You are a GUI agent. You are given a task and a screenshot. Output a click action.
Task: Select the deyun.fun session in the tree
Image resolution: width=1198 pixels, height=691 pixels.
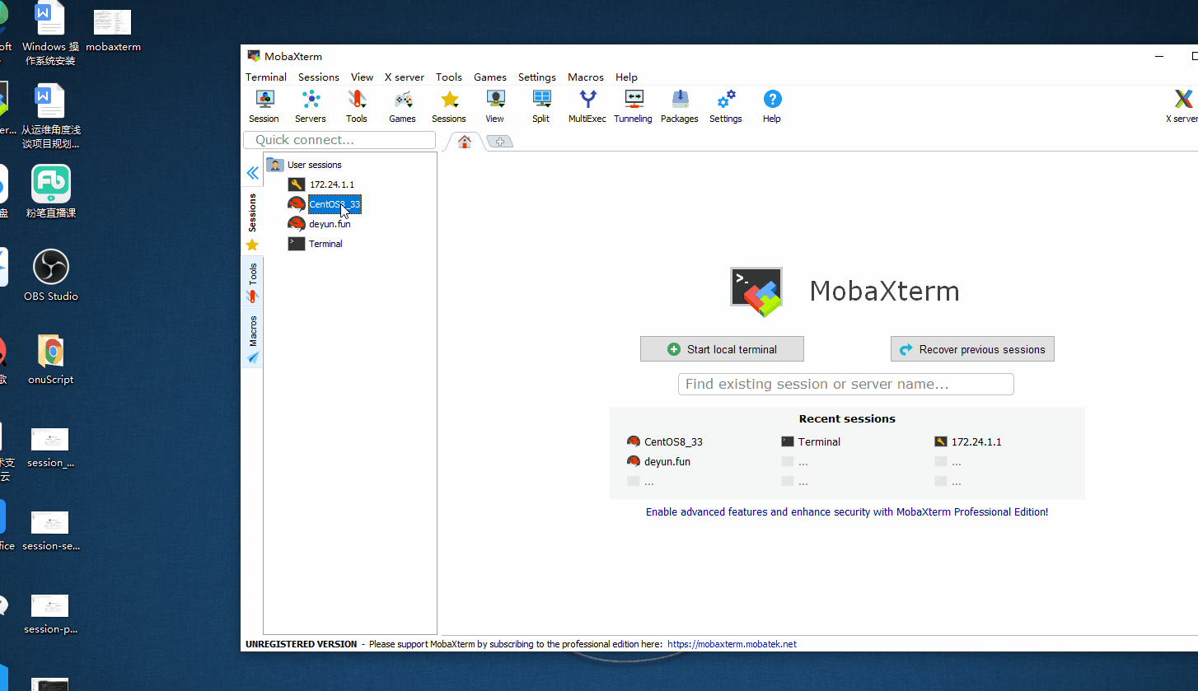pyautogui.click(x=320, y=224)
